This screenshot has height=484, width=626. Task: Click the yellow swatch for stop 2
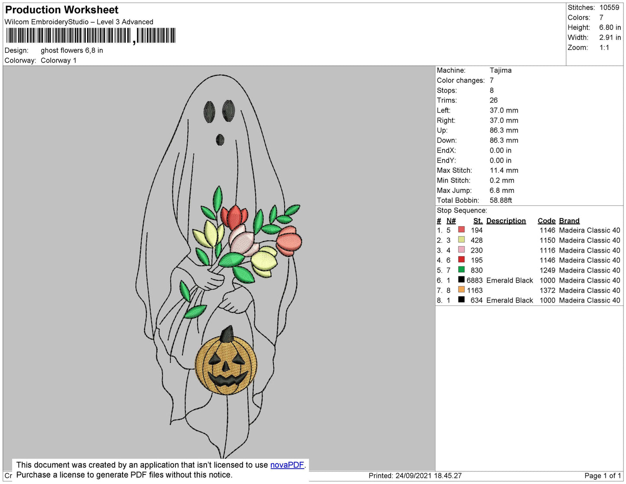click(461, 240)
